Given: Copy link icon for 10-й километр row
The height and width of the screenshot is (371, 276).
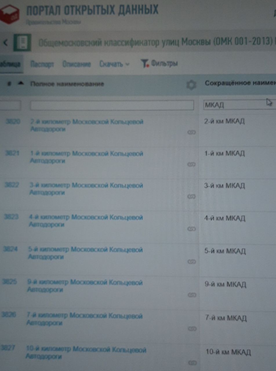Looking at the screenshot, I should coord(193,362).
